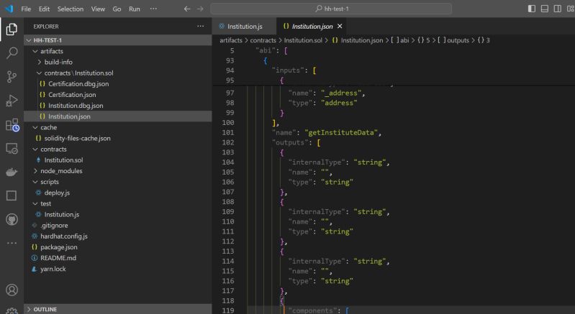Open Explorer views and more actions ellipsis
The image size is (575, 314).
click(x=200, y=26)
